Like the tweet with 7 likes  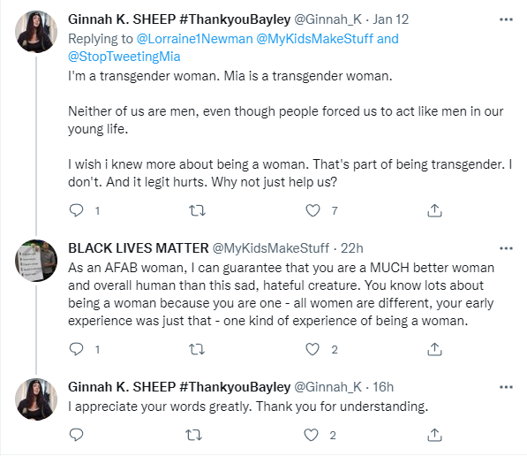[312, 210]
